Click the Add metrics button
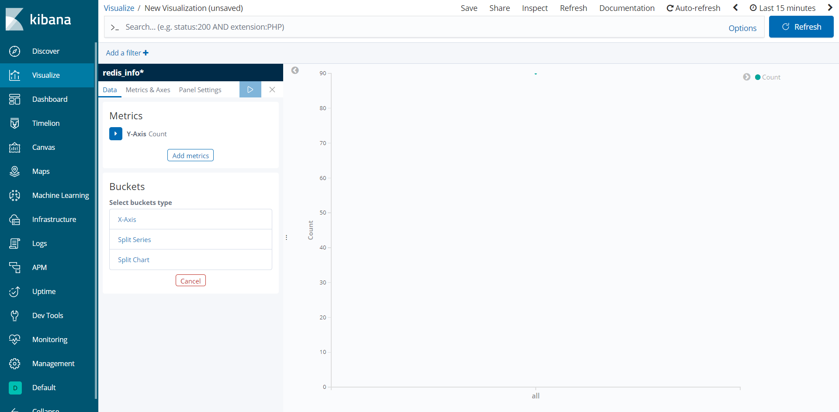Image resolution: width=839 pixels, height=412 pixels. click(190, 156)
